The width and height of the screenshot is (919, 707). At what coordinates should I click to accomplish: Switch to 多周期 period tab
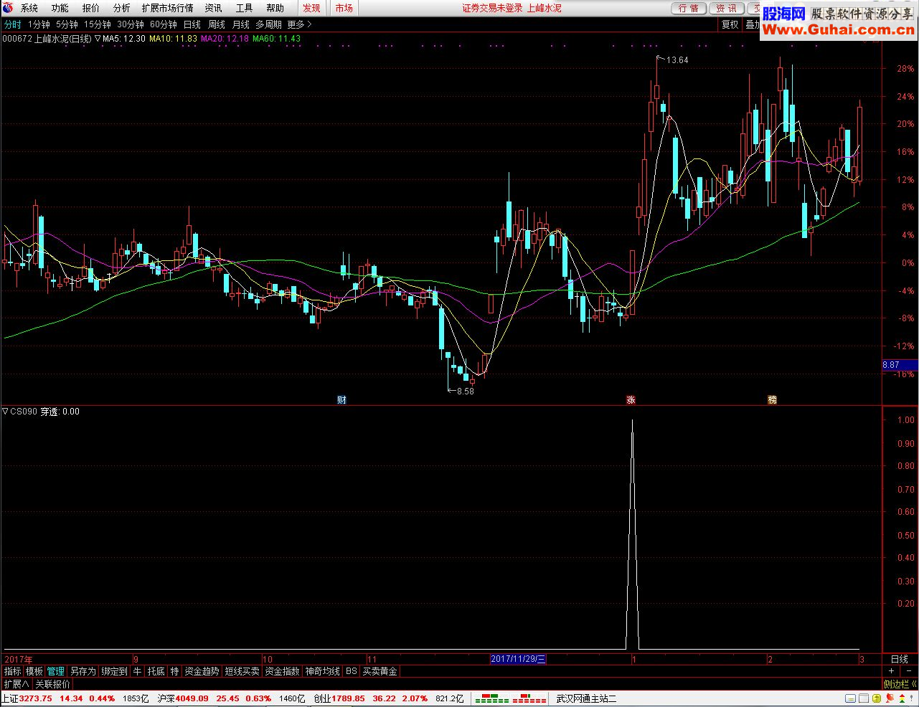[x=268, y=24]
